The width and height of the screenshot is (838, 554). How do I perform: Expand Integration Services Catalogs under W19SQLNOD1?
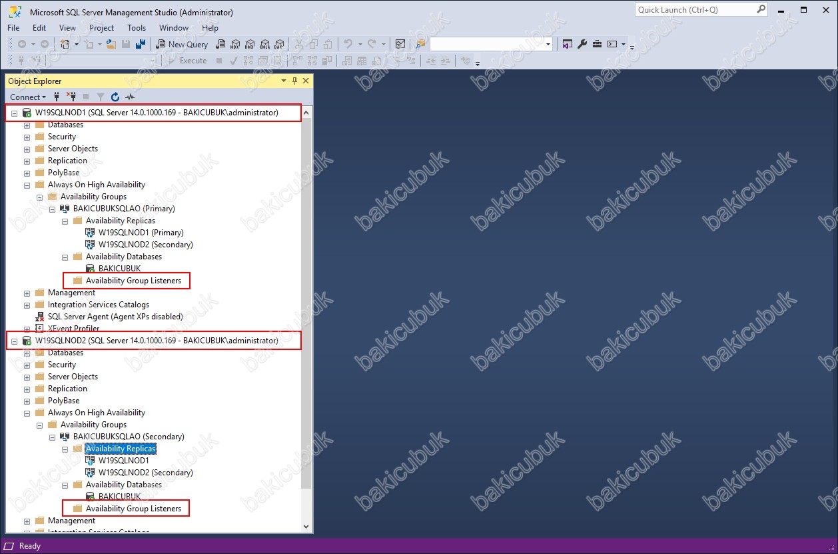tap(27, 305)
